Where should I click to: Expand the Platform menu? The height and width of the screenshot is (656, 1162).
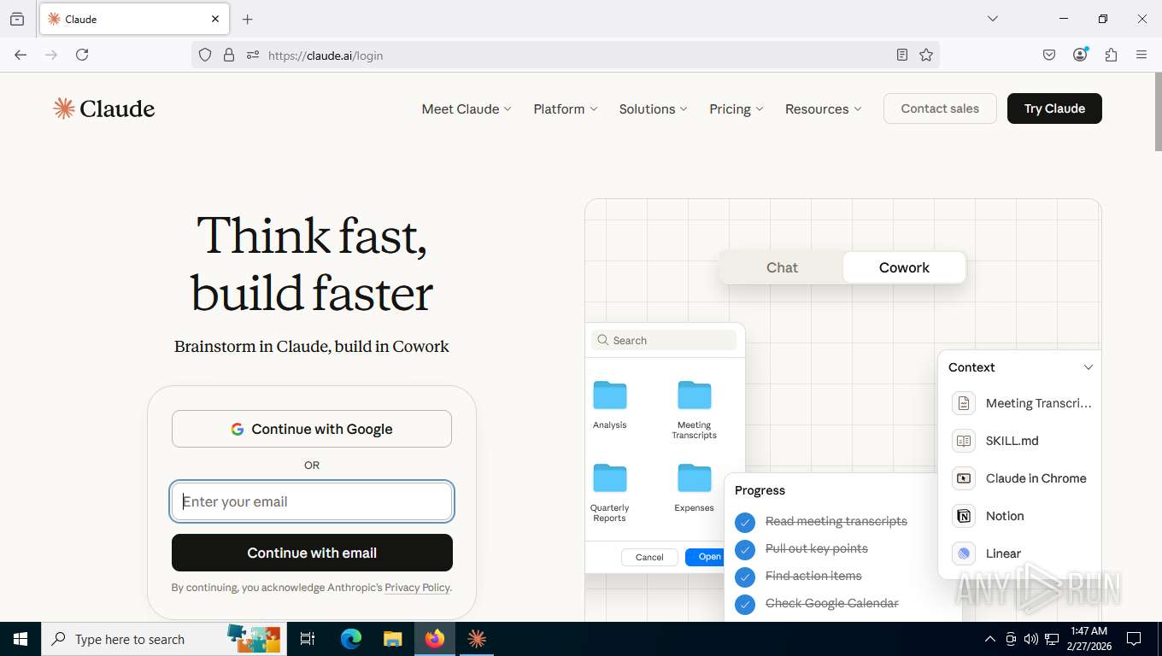point(566,108)
